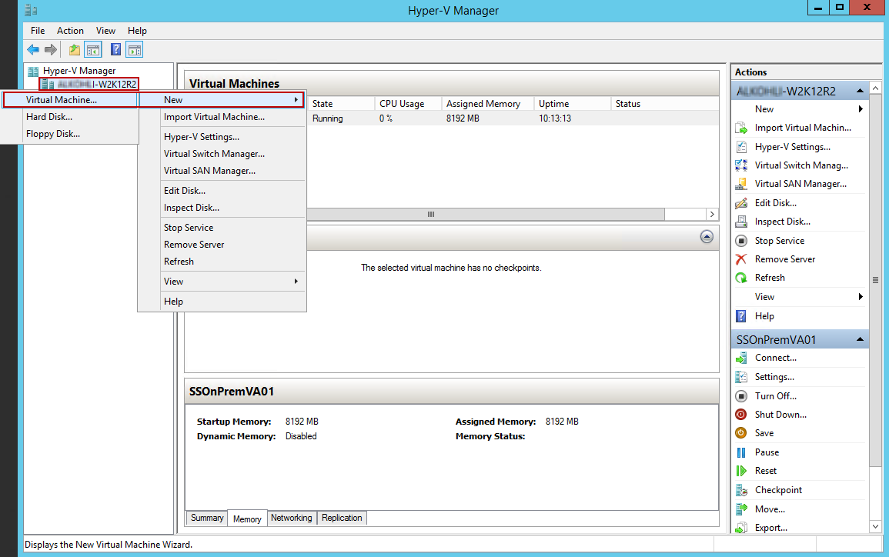
Task: Click the Reset icon for SSOnPremVA01
Action: (741, 470)
